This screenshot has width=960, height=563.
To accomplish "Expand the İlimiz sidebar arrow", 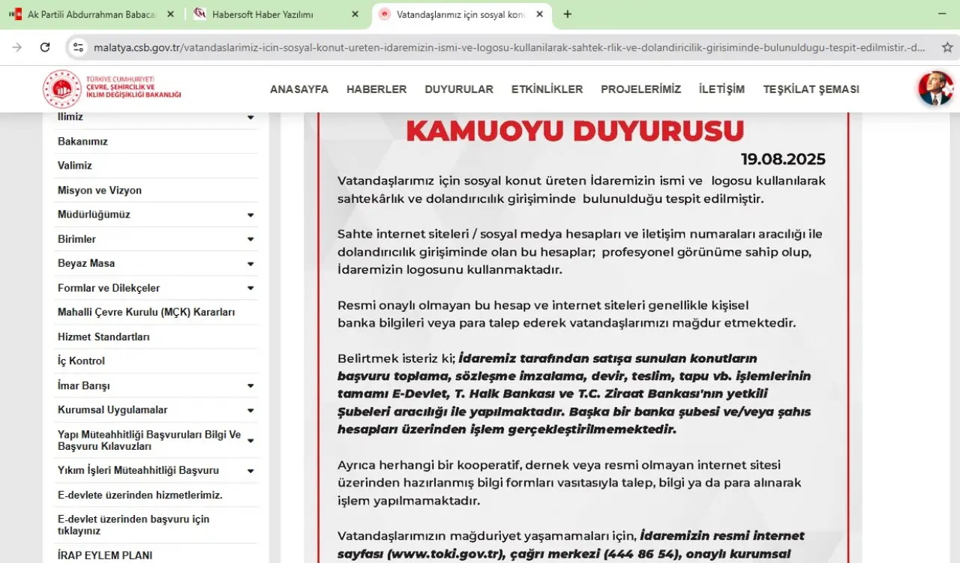I will point(250,118).
